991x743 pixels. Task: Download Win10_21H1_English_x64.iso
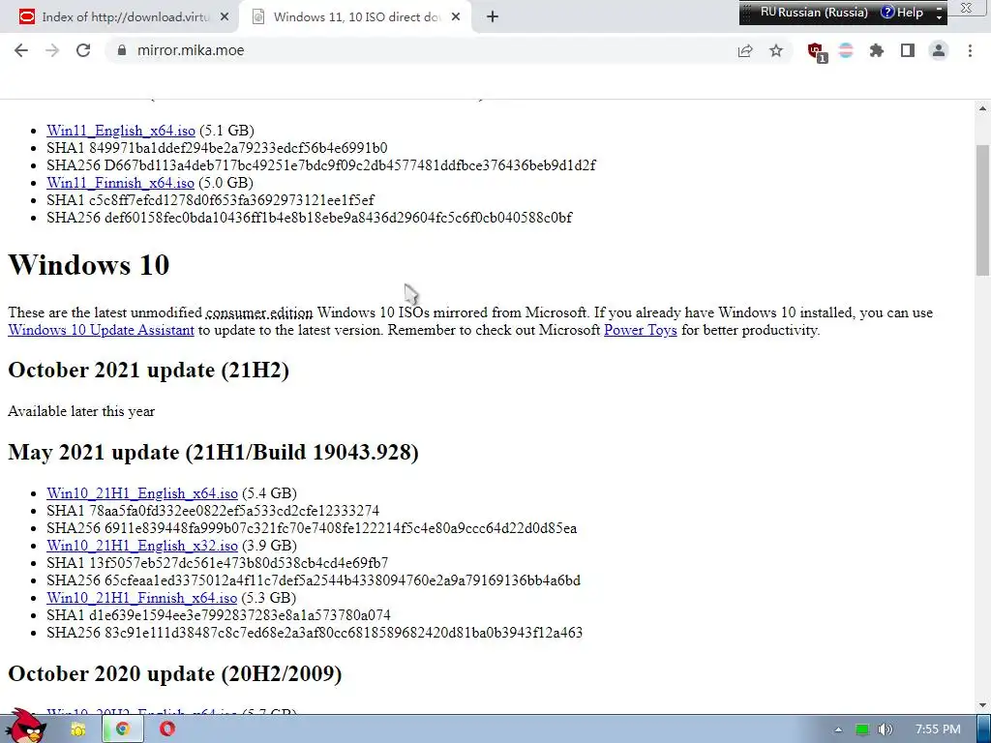coord(142,493)
